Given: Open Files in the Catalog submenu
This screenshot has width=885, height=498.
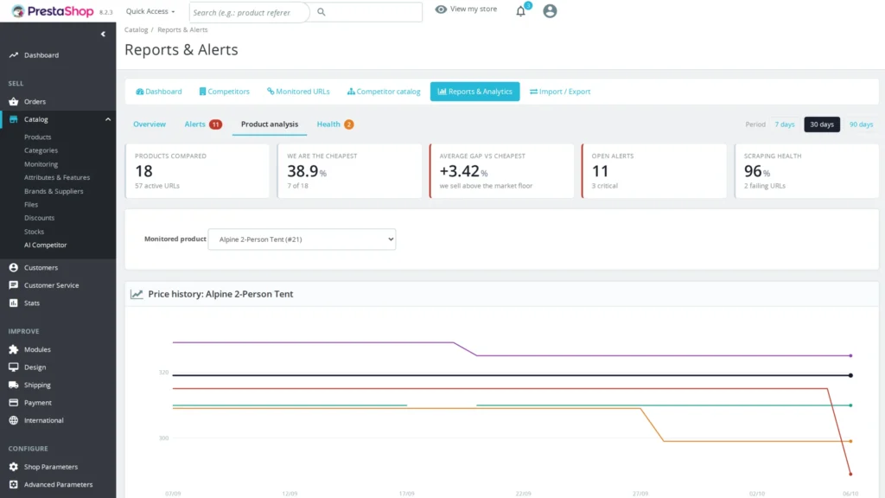Looking at the screenshot, I should pos(31,204).
